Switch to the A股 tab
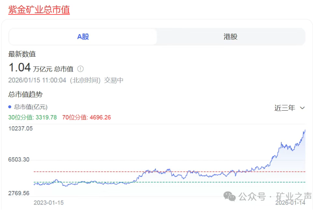The width and height of the screenshot is (313, 210). [83, 37]
